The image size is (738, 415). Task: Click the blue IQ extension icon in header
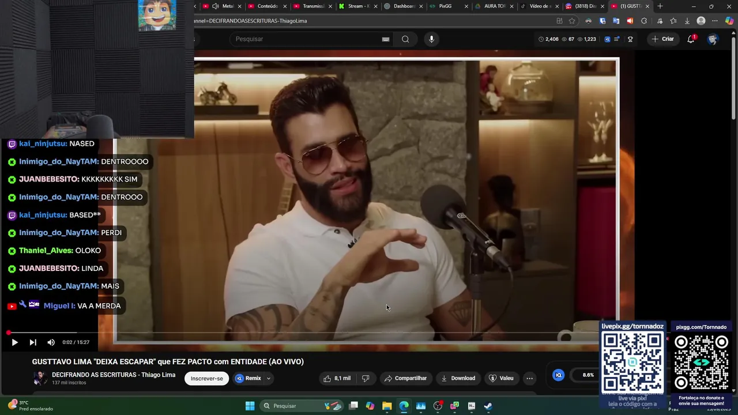tap(607, 39)
